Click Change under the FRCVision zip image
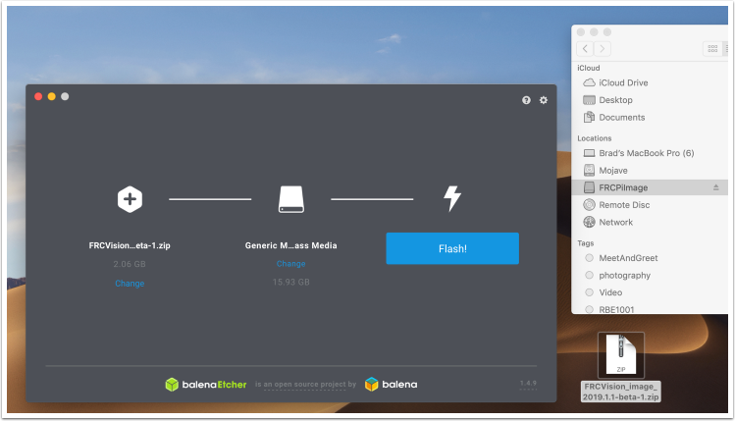The height and width of the screenshot is (421, 735). (130, 284)
